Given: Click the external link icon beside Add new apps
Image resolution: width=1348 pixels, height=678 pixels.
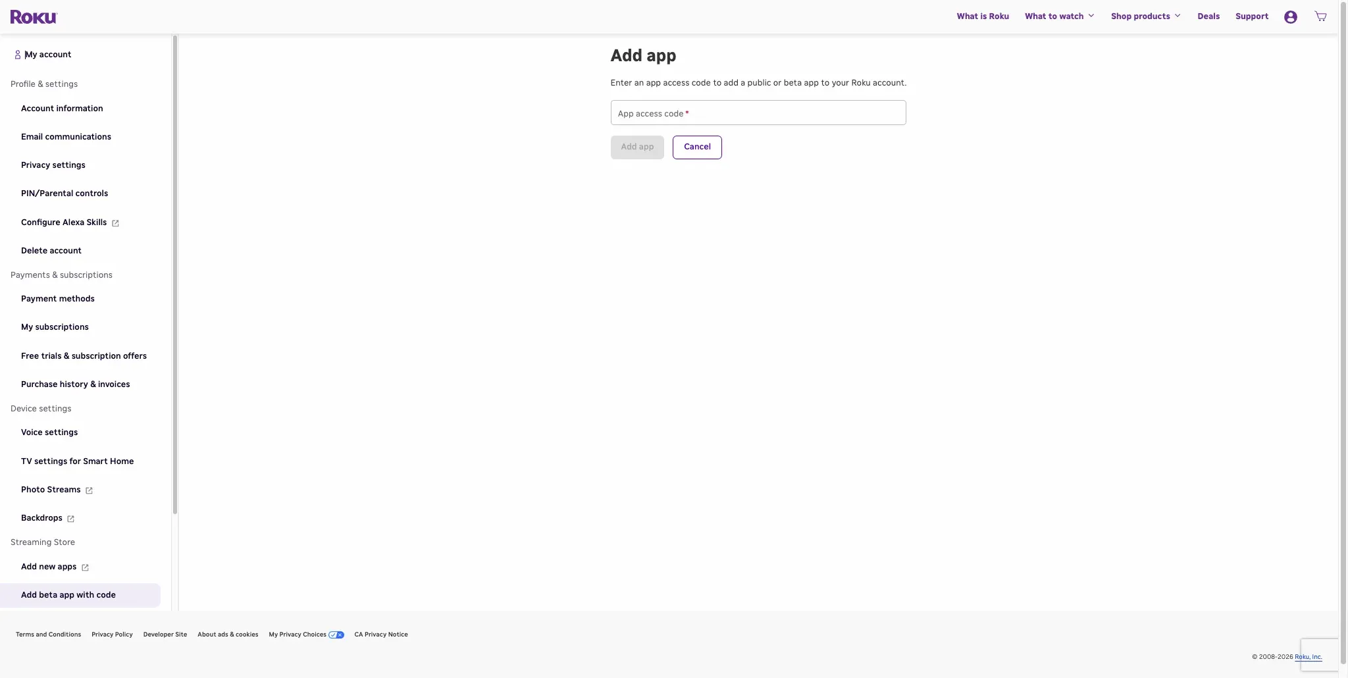Looking at the screenshot, I should (x=85, y=567).
